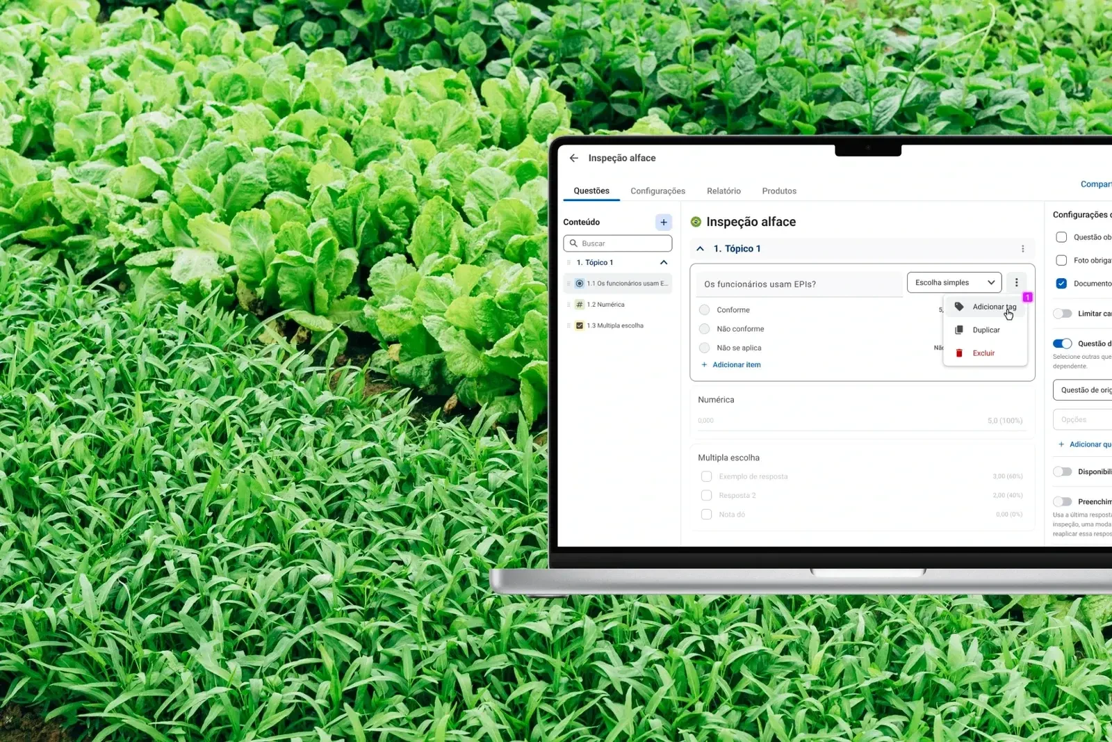Open the three-dot menu for Tópico 1
The width and height of the screenshot is (1112, 742).
pos(1022,249)
